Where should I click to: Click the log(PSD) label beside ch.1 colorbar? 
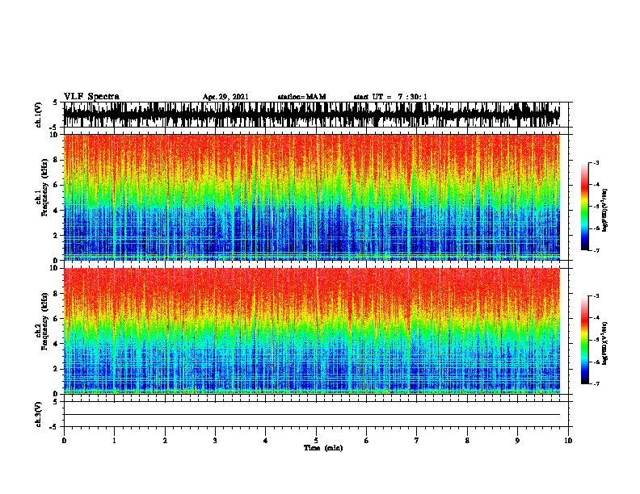pyautogui.click(x=604, y=211)
